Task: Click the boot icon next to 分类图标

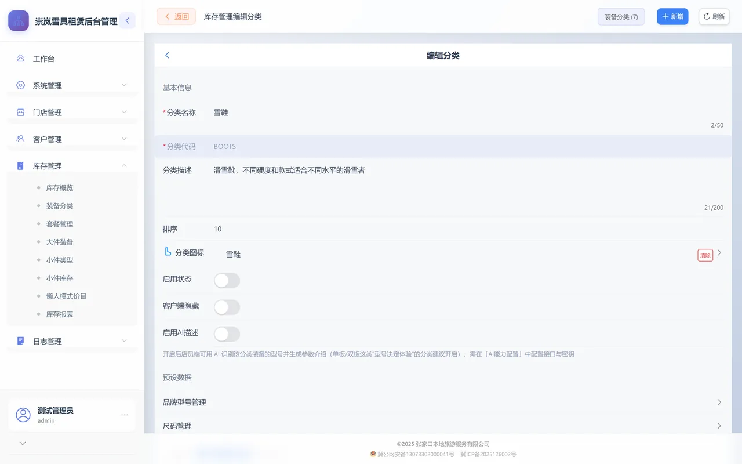Action: point(168,252)
